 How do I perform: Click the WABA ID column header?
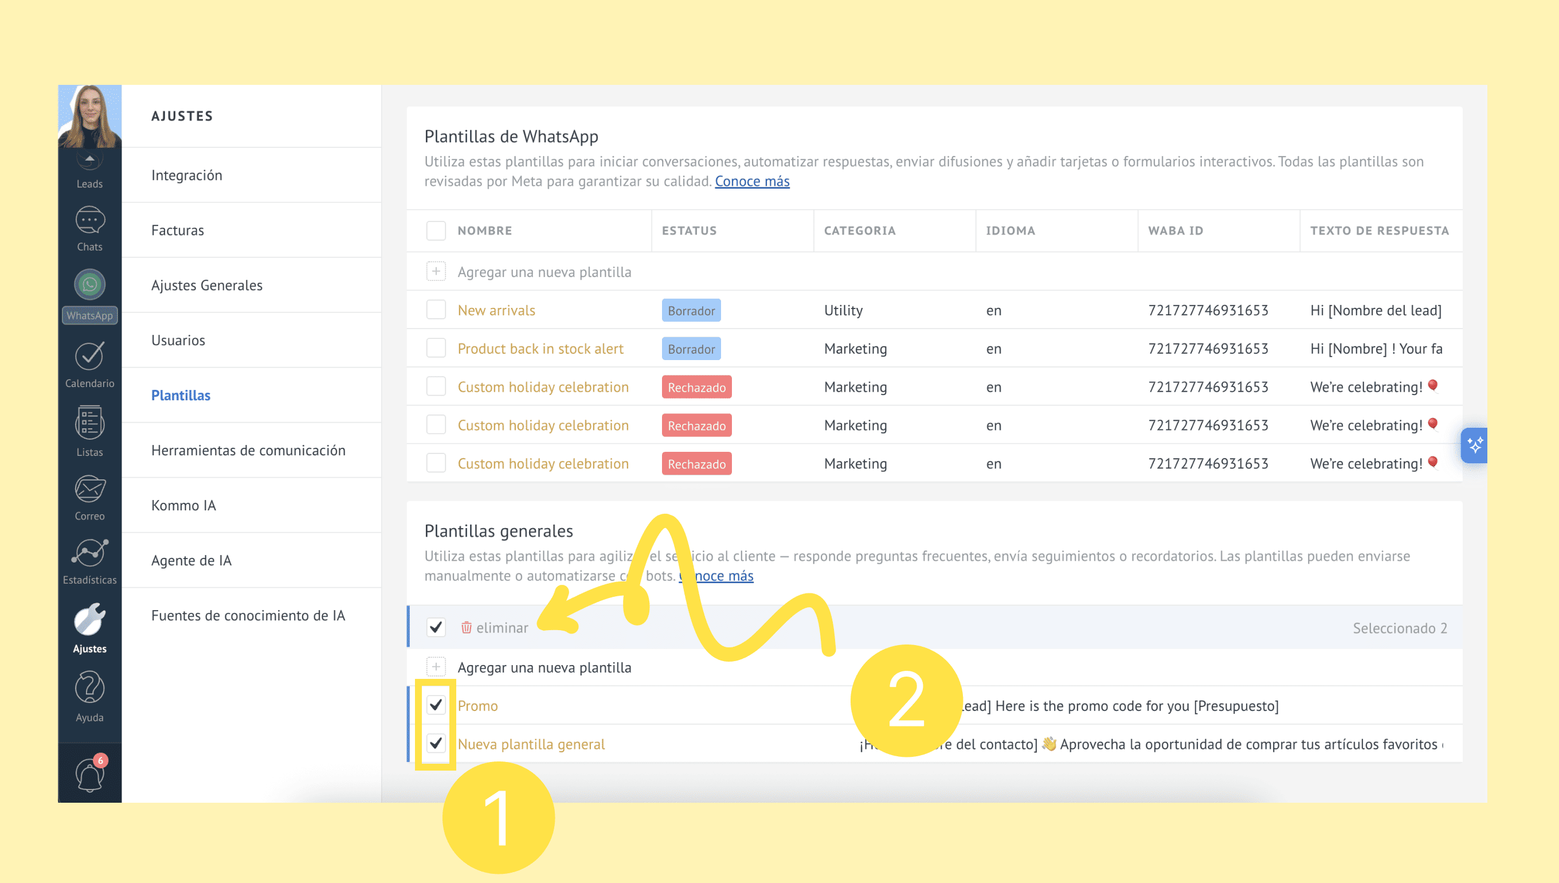(1176, 230)
